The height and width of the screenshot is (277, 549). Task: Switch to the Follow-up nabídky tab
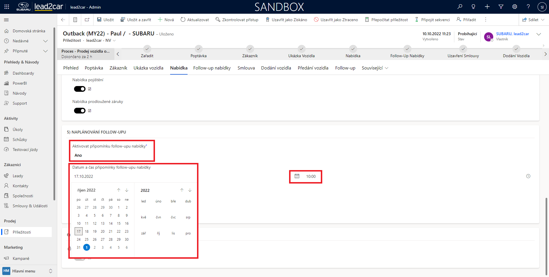212,68
